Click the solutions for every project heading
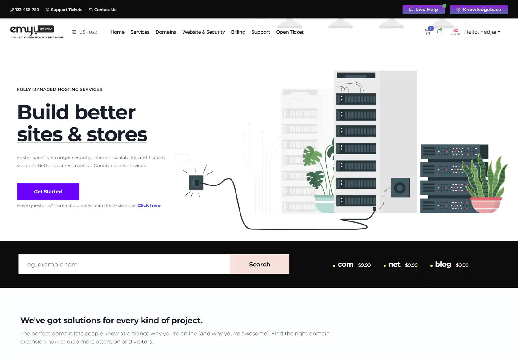This screenshot has width=518, height=358. click(x=111, y=320)
